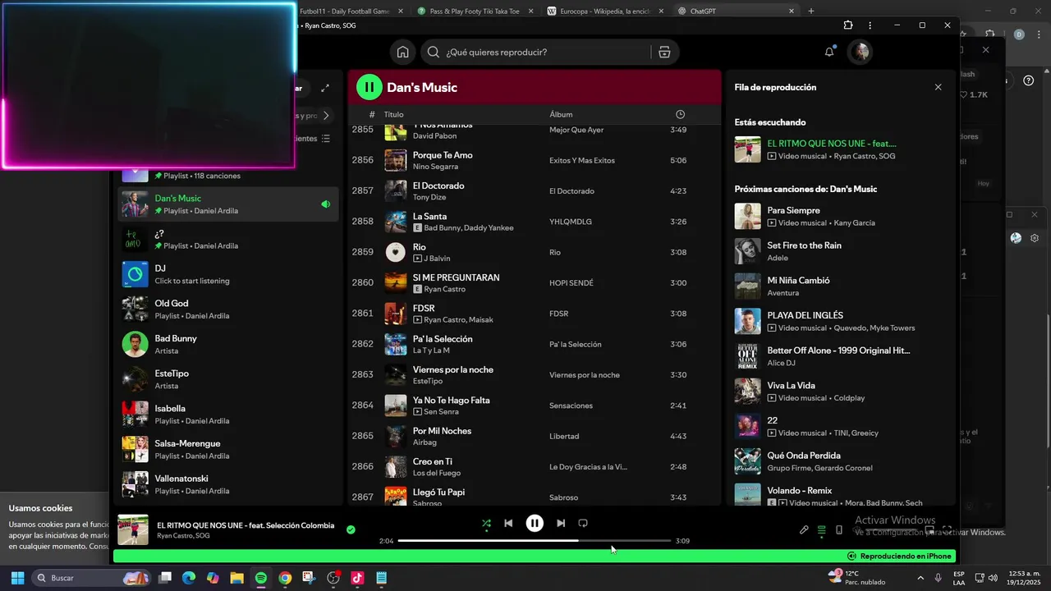
Task: Sort tracks by the duration clock icon
Action: (x=680, y=114)
